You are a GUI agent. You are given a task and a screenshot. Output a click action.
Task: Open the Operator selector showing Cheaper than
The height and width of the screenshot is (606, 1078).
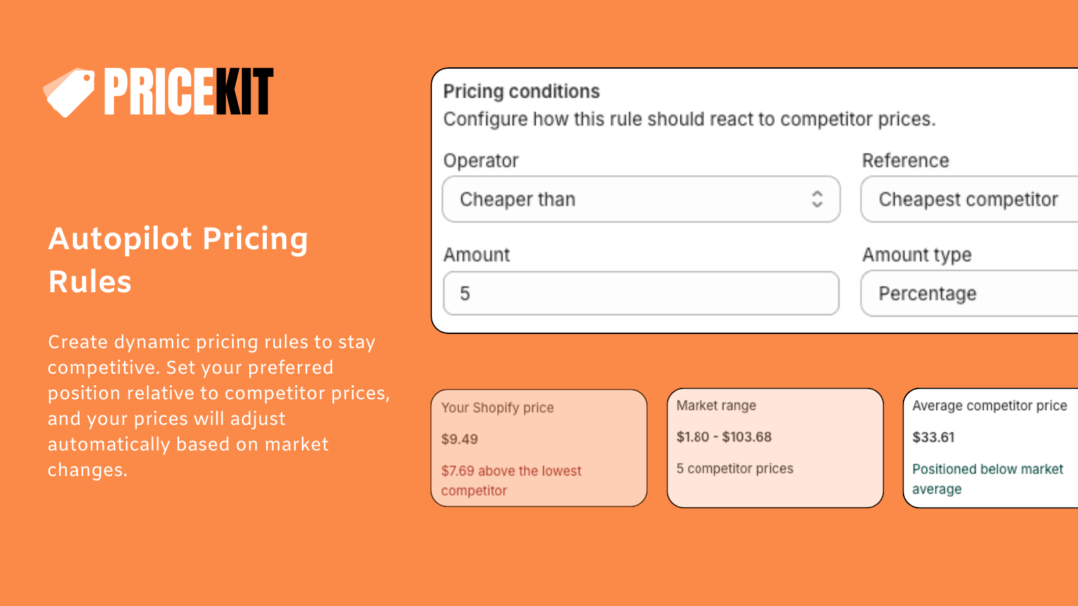click(640, 199)
